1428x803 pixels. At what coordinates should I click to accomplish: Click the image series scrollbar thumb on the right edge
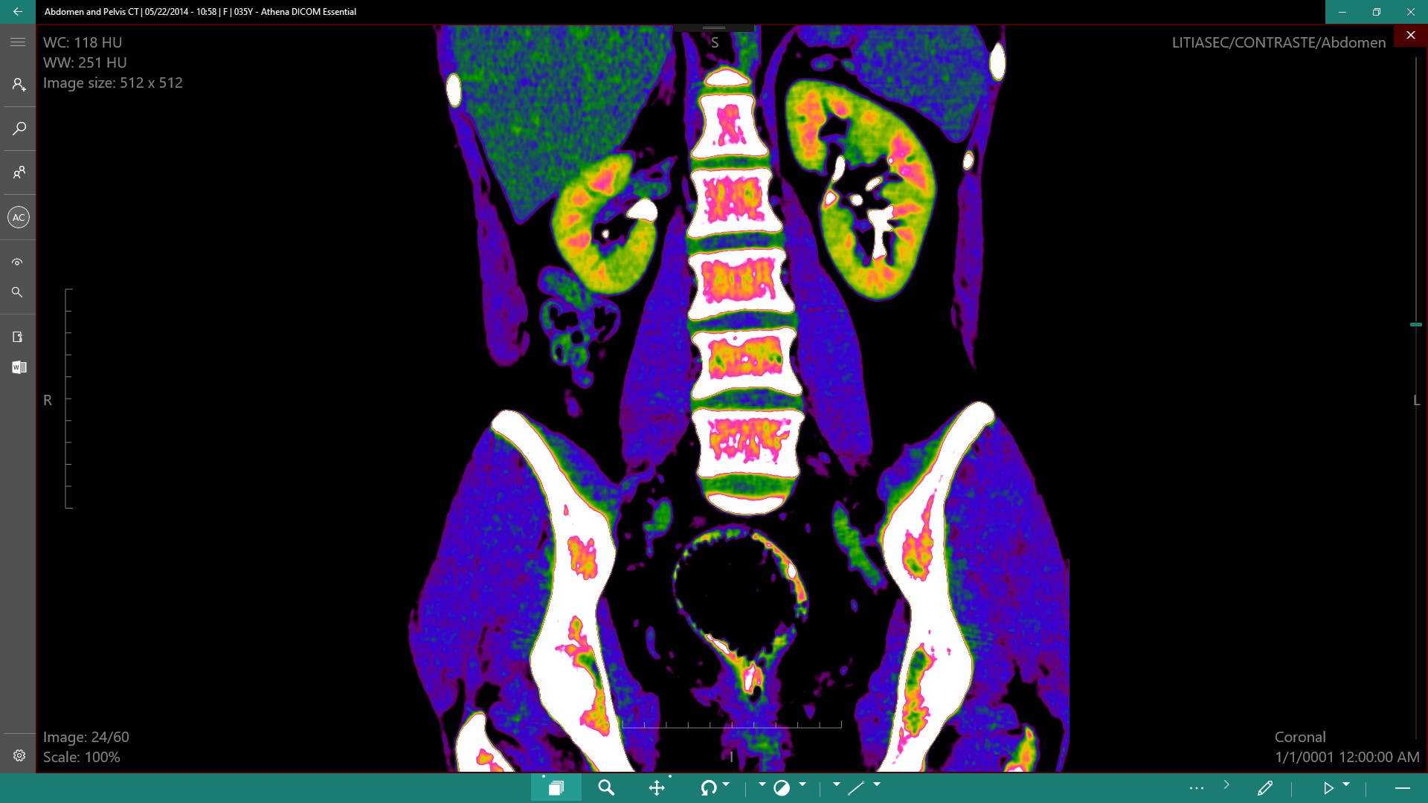(1415, 325)
